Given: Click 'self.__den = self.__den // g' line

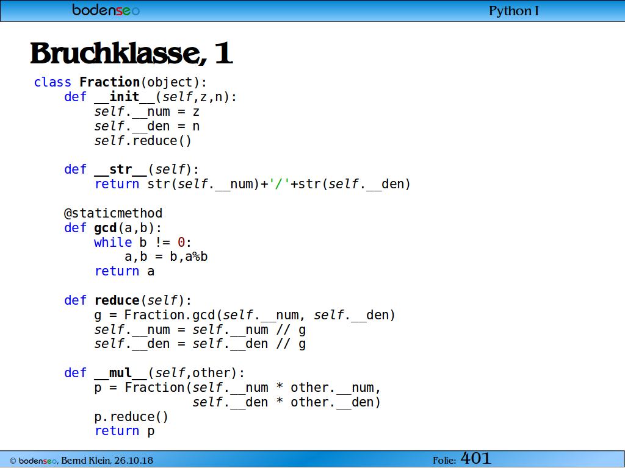Looking at the screenshot, I should click(200, 344).
